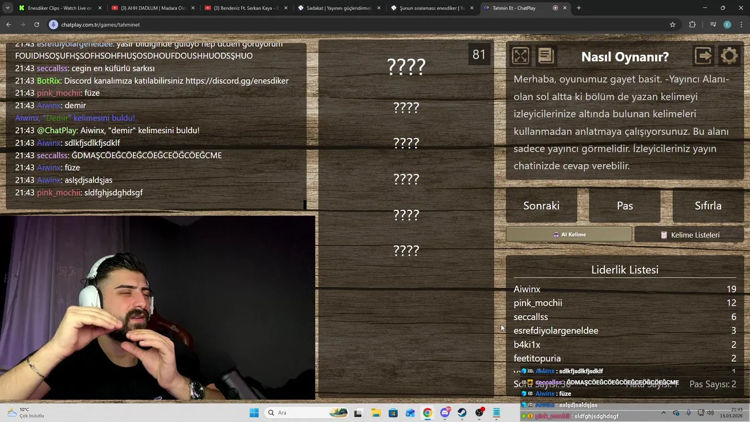Go back in the browser

tap(8, 25)
